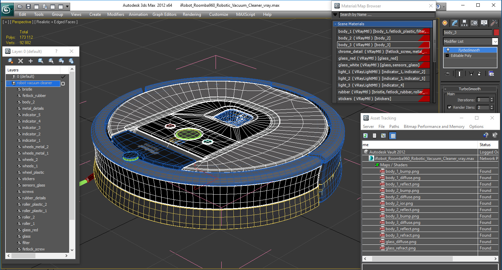Open Realistic + Edged Faces shading menu
Screen dimensions: 502x270
tap(56, 22)
